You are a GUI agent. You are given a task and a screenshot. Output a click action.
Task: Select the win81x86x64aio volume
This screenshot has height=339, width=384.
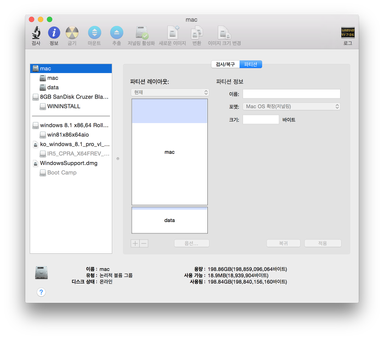click(71, 135)
